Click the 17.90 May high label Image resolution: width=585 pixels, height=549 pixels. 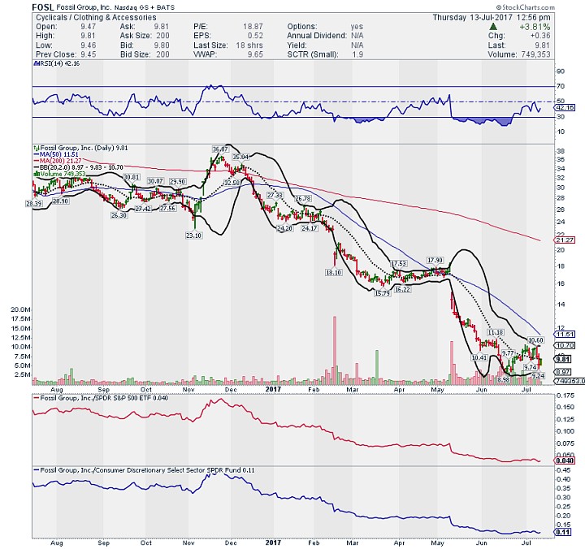[x=435, y=260]
